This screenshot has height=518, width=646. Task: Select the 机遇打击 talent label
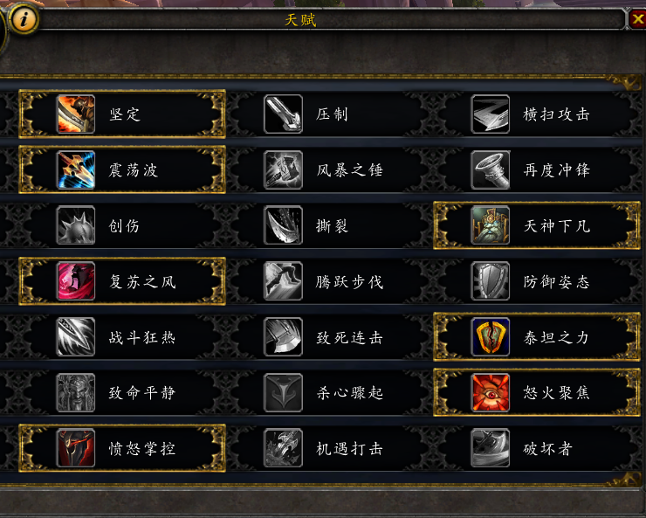349,448
